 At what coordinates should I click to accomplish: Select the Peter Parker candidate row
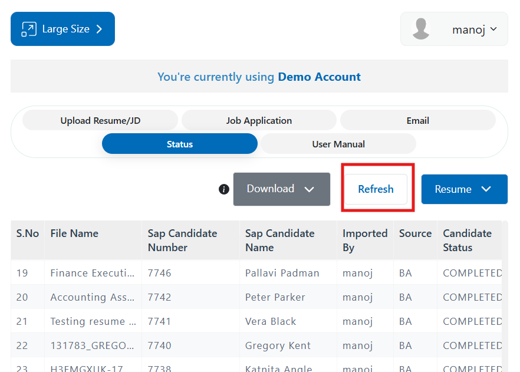275,297
